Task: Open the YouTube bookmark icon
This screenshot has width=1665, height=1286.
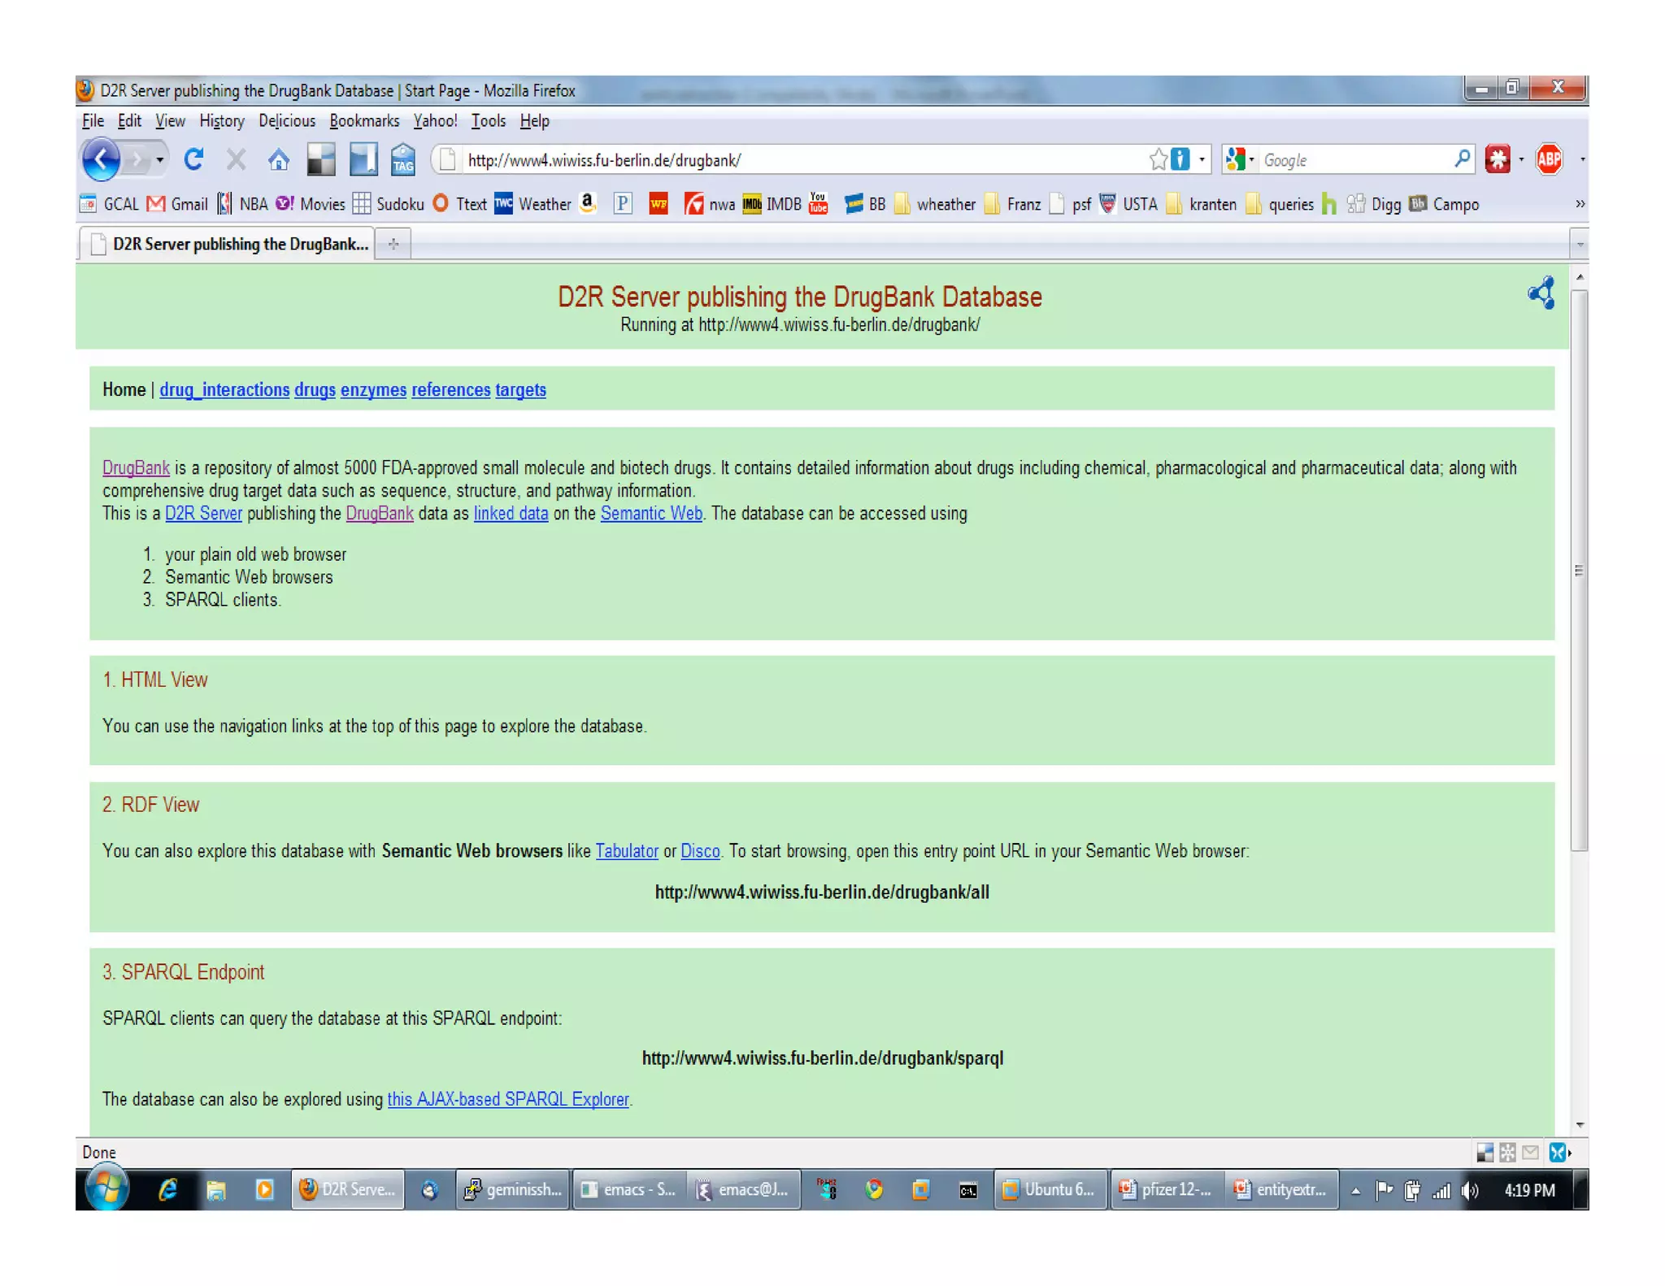Action: point(819,203)
